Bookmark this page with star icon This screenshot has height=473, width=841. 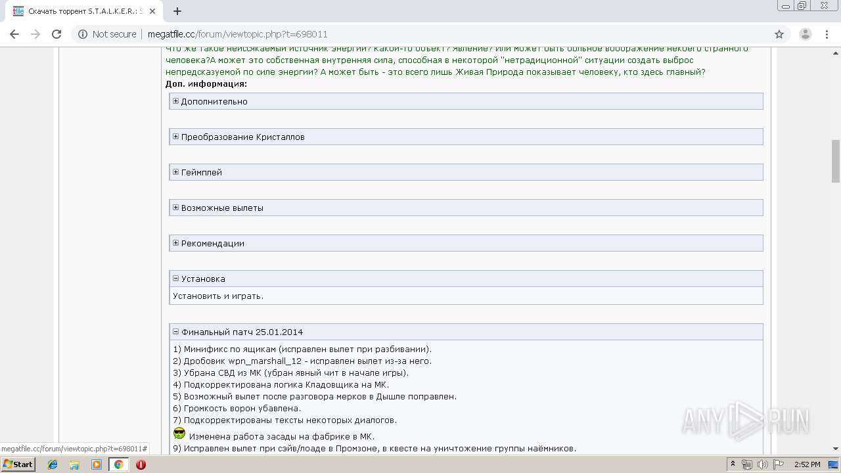pos(779,34)
